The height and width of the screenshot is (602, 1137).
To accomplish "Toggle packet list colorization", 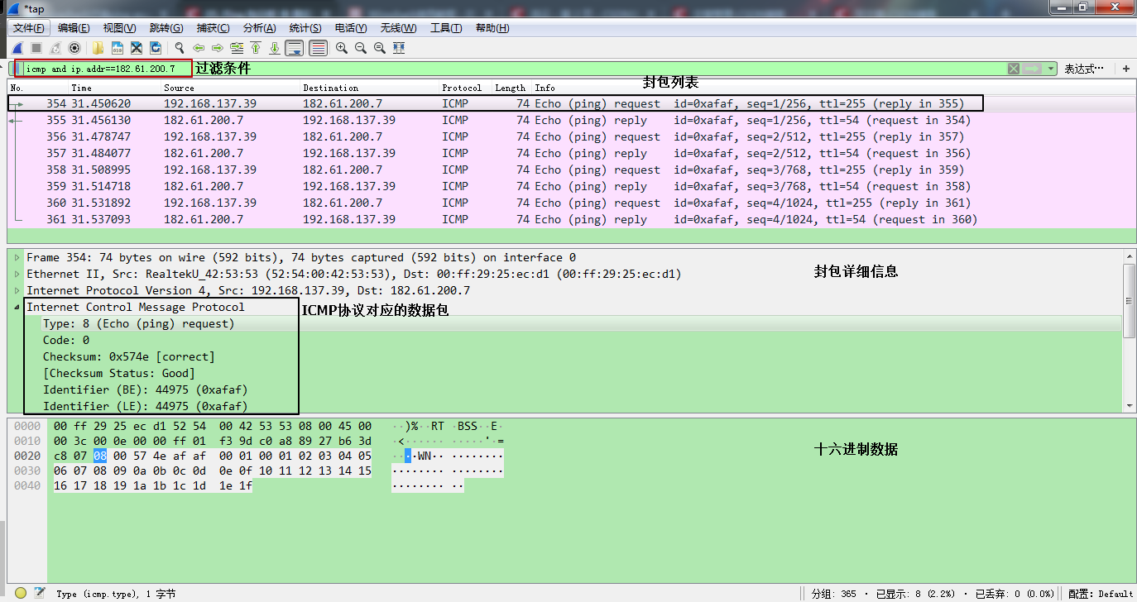I will point(318,47).
